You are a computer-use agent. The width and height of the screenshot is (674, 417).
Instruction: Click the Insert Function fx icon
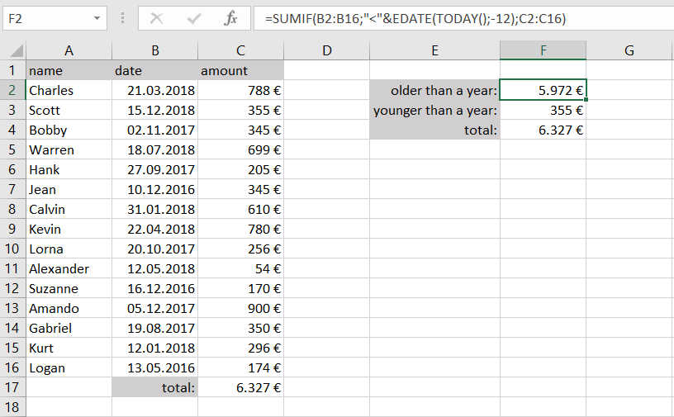click(x=230, y=18)
